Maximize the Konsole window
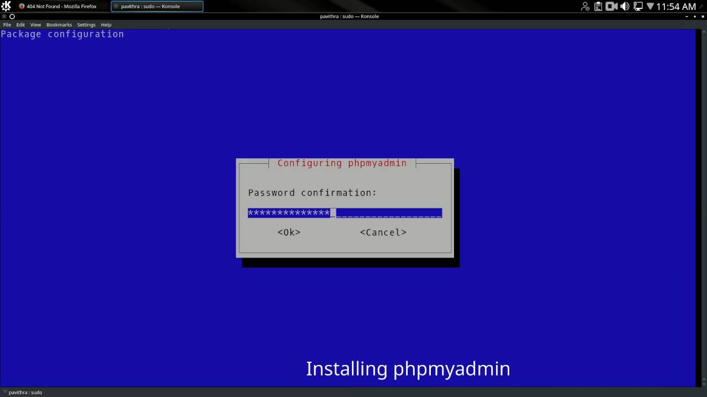Viewport: 707px width, 397px height. tap(695, 17)
